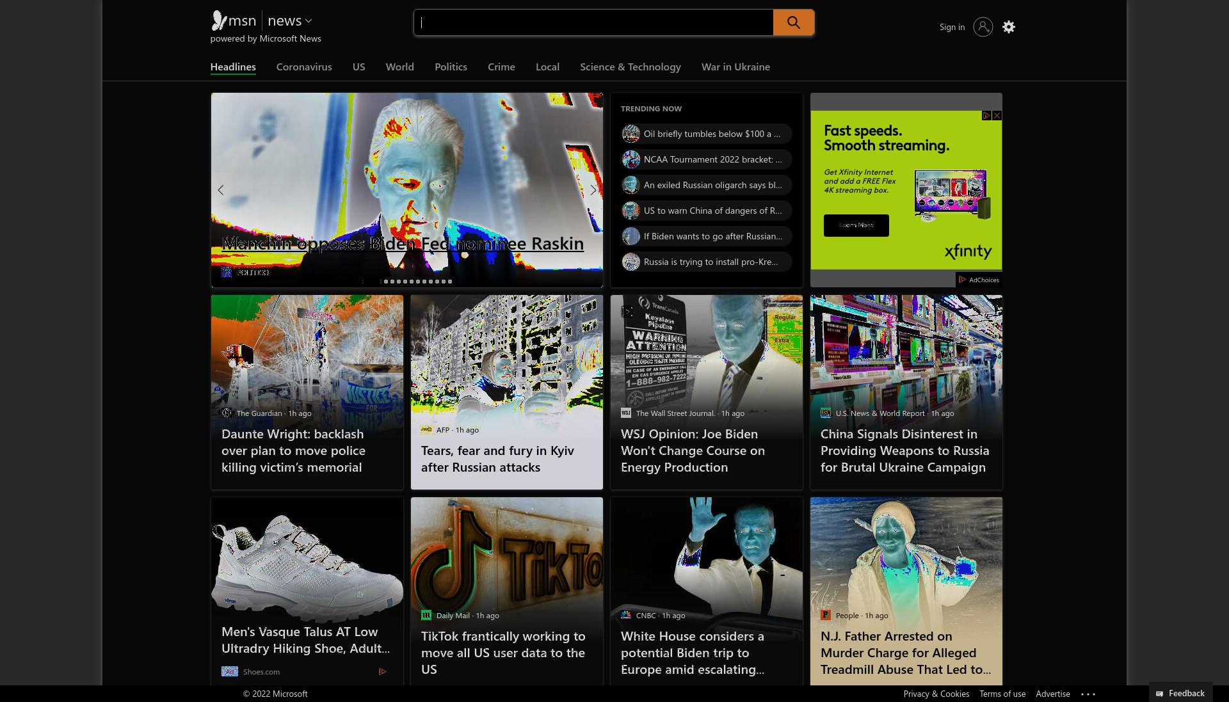Click the MSN butterfly logo
The image size is (1229, 702).
tap(219, 21)
